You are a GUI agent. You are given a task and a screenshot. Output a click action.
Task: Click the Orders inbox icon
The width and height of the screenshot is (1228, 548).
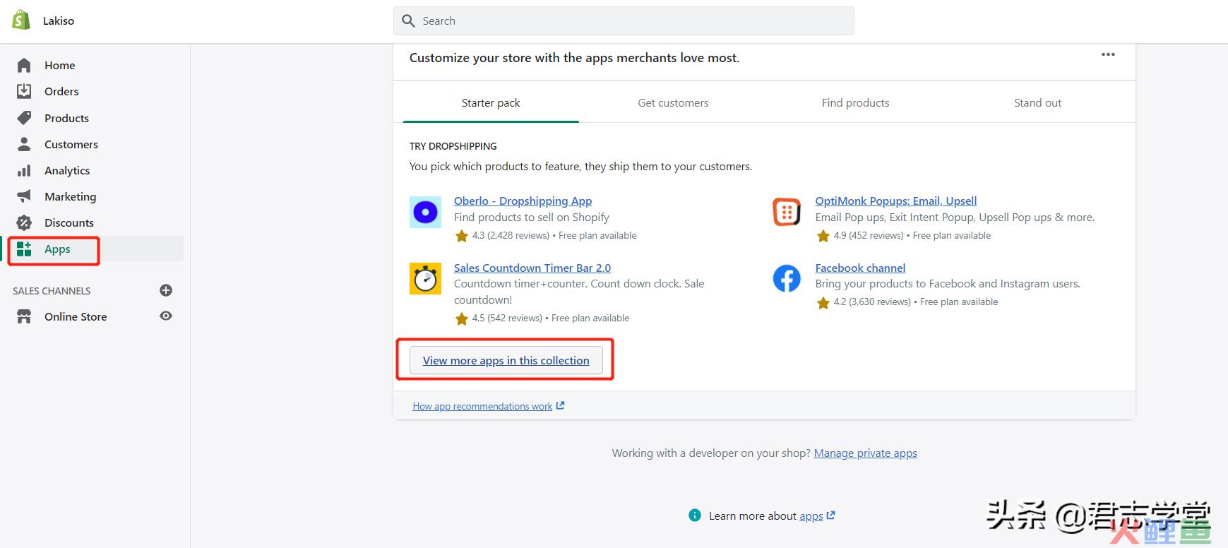pyautogui.click(x=24, y=91)
